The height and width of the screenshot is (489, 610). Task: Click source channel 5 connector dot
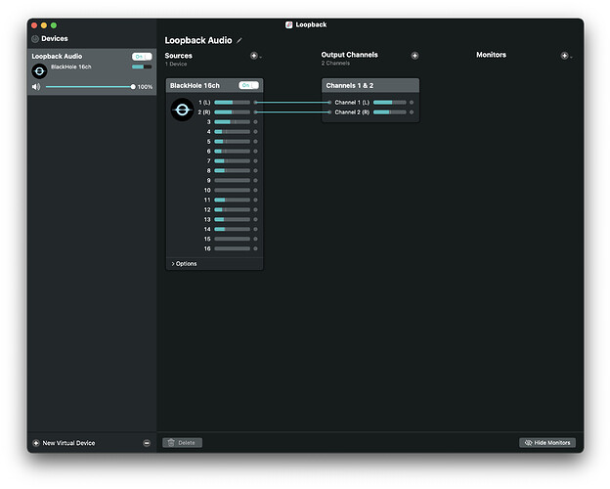[x=255, y=142]
